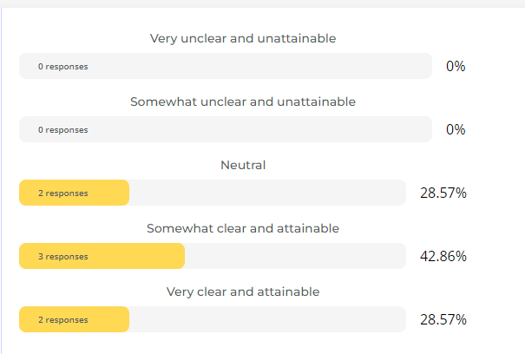The width and height of the screenshot is (525, 354).
Task: Open the "3 responses" count text
Action: [62, 257]
